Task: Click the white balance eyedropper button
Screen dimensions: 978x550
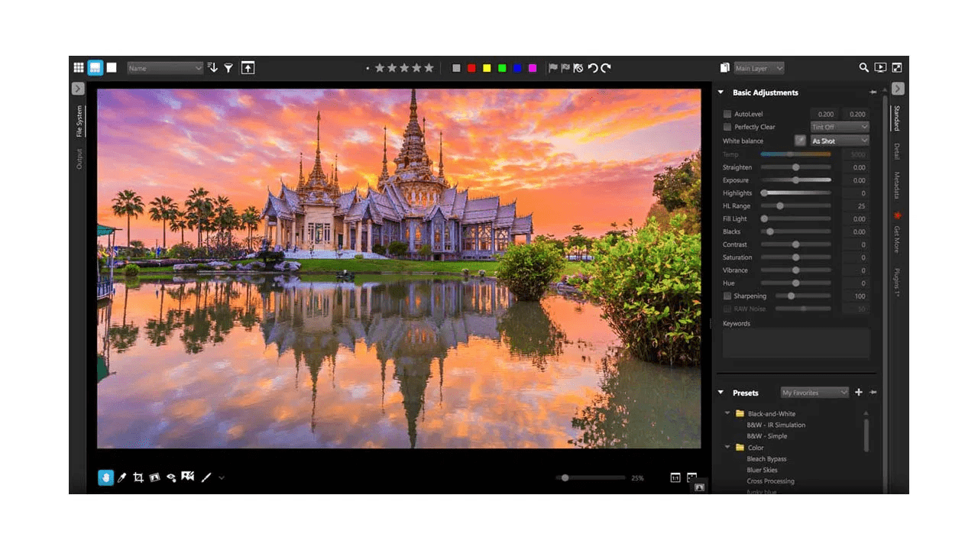Action: coord(799,141)
